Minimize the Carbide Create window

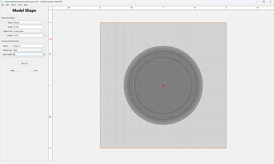pyautogui.click(x=257, y=2)
